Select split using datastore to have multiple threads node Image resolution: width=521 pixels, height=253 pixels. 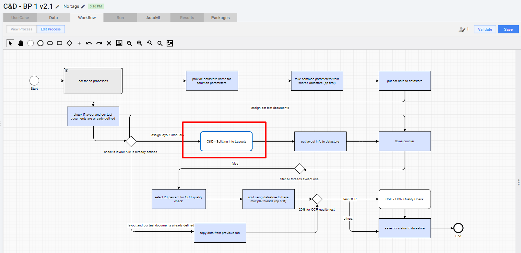coord(268,199)
